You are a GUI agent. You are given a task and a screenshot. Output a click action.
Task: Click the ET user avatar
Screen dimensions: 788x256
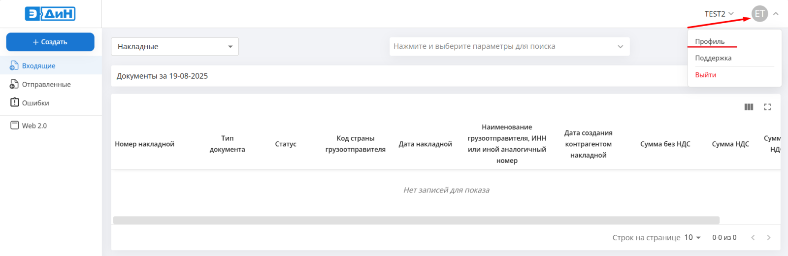click(x=759, y=14)
